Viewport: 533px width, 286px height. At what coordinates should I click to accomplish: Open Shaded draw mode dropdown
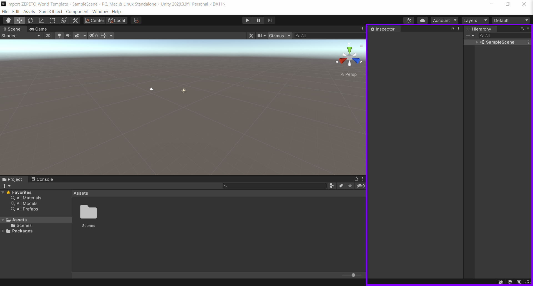point(21,36)
